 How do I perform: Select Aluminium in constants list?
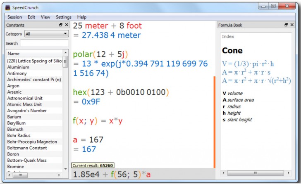(35, 67)
